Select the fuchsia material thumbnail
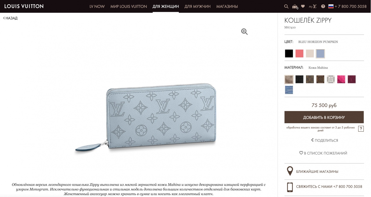This screenshot has height=197, width=371. point(341,79)
